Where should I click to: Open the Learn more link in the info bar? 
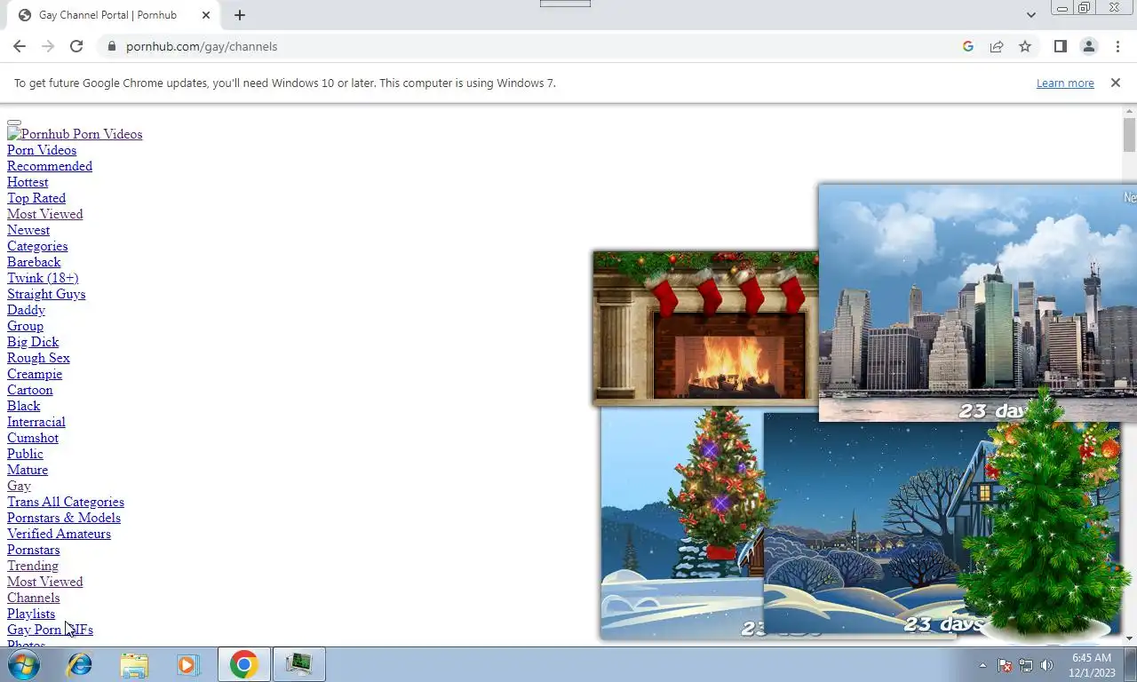pyautogui.click(x=1065, y=83)
